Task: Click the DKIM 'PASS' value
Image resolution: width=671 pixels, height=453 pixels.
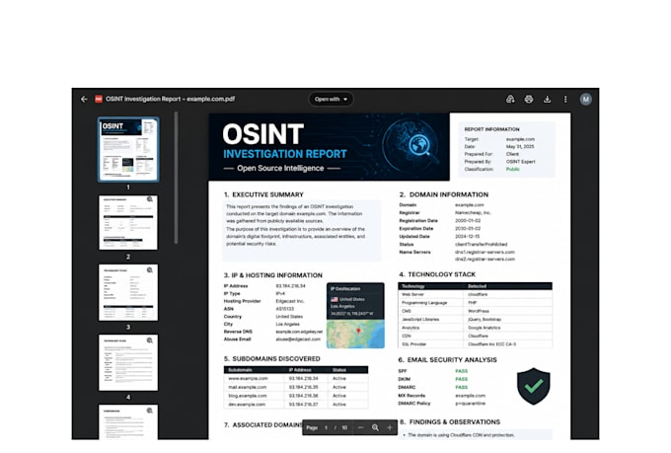Action: [462, 379]
